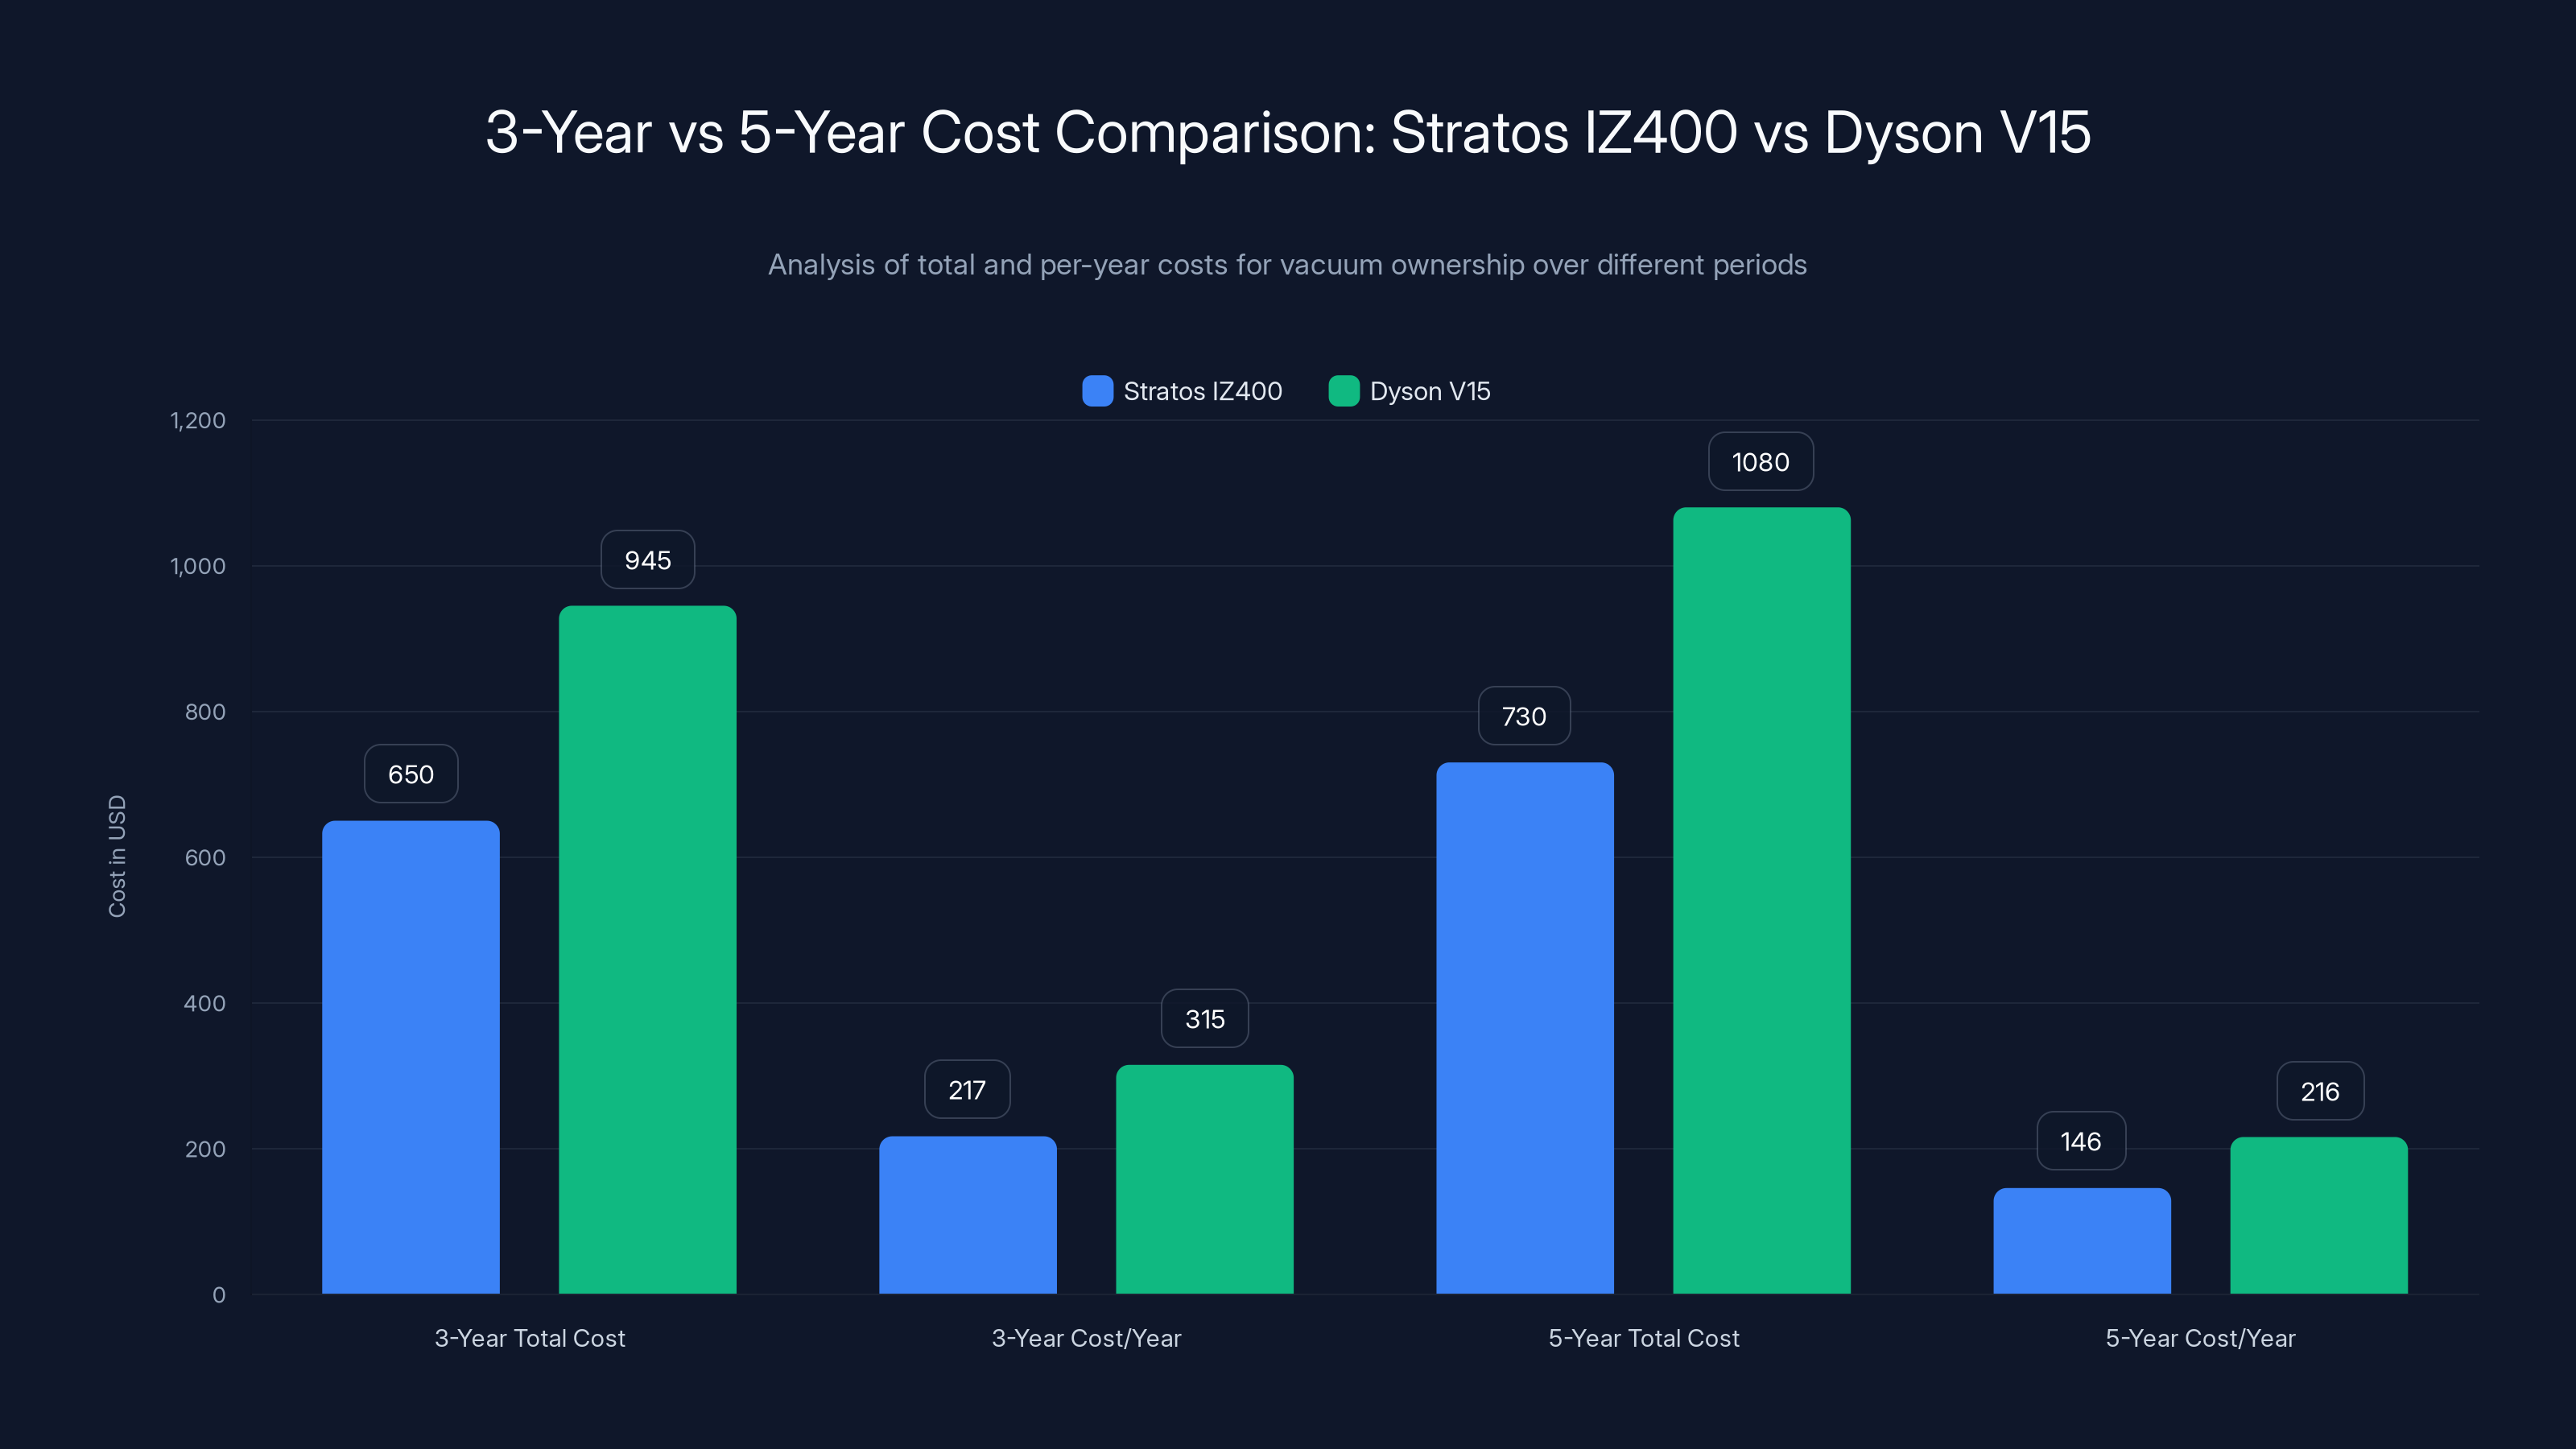
Task: Click the 216 value label
Action: (2319, 1091)
